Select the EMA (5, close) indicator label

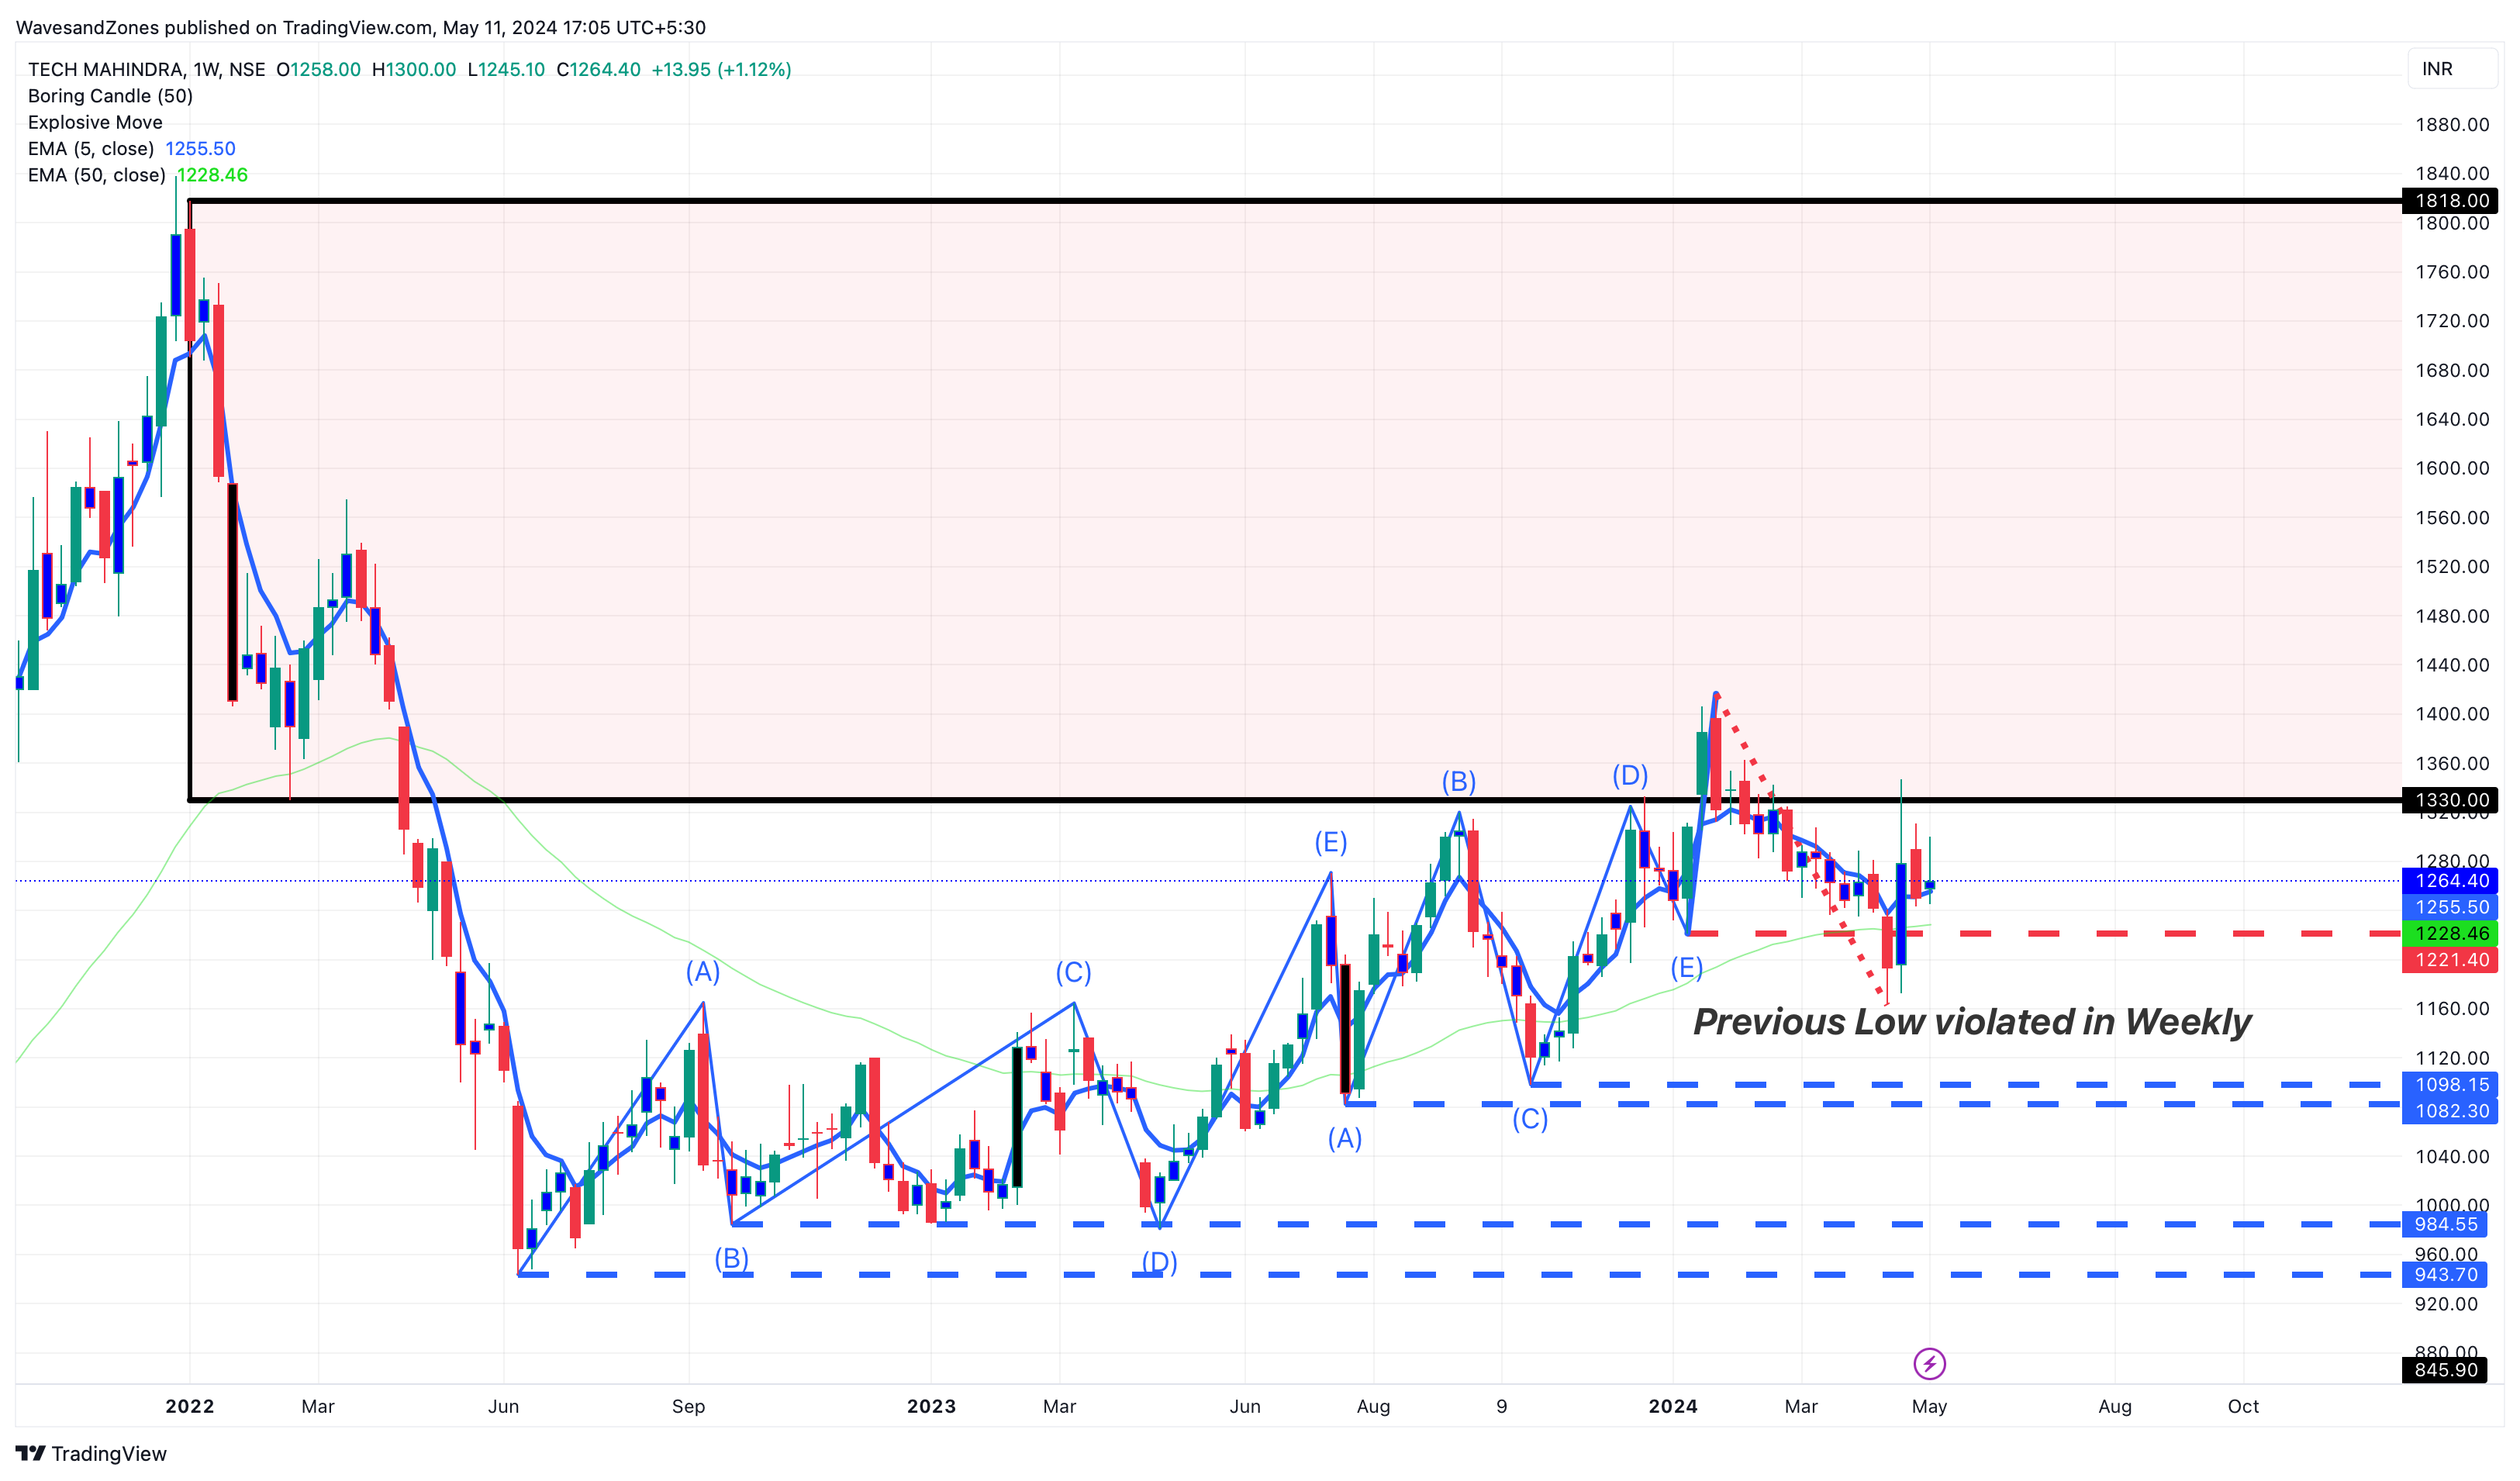click(91, 148)
